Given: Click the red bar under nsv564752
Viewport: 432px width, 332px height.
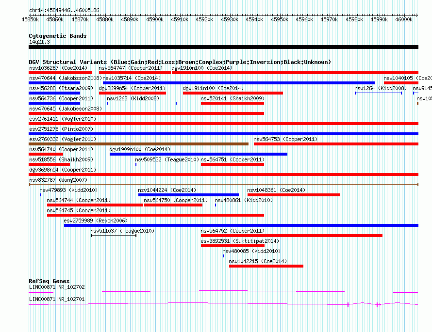Looking at the screenshot, I should click(x=292, y=236).
